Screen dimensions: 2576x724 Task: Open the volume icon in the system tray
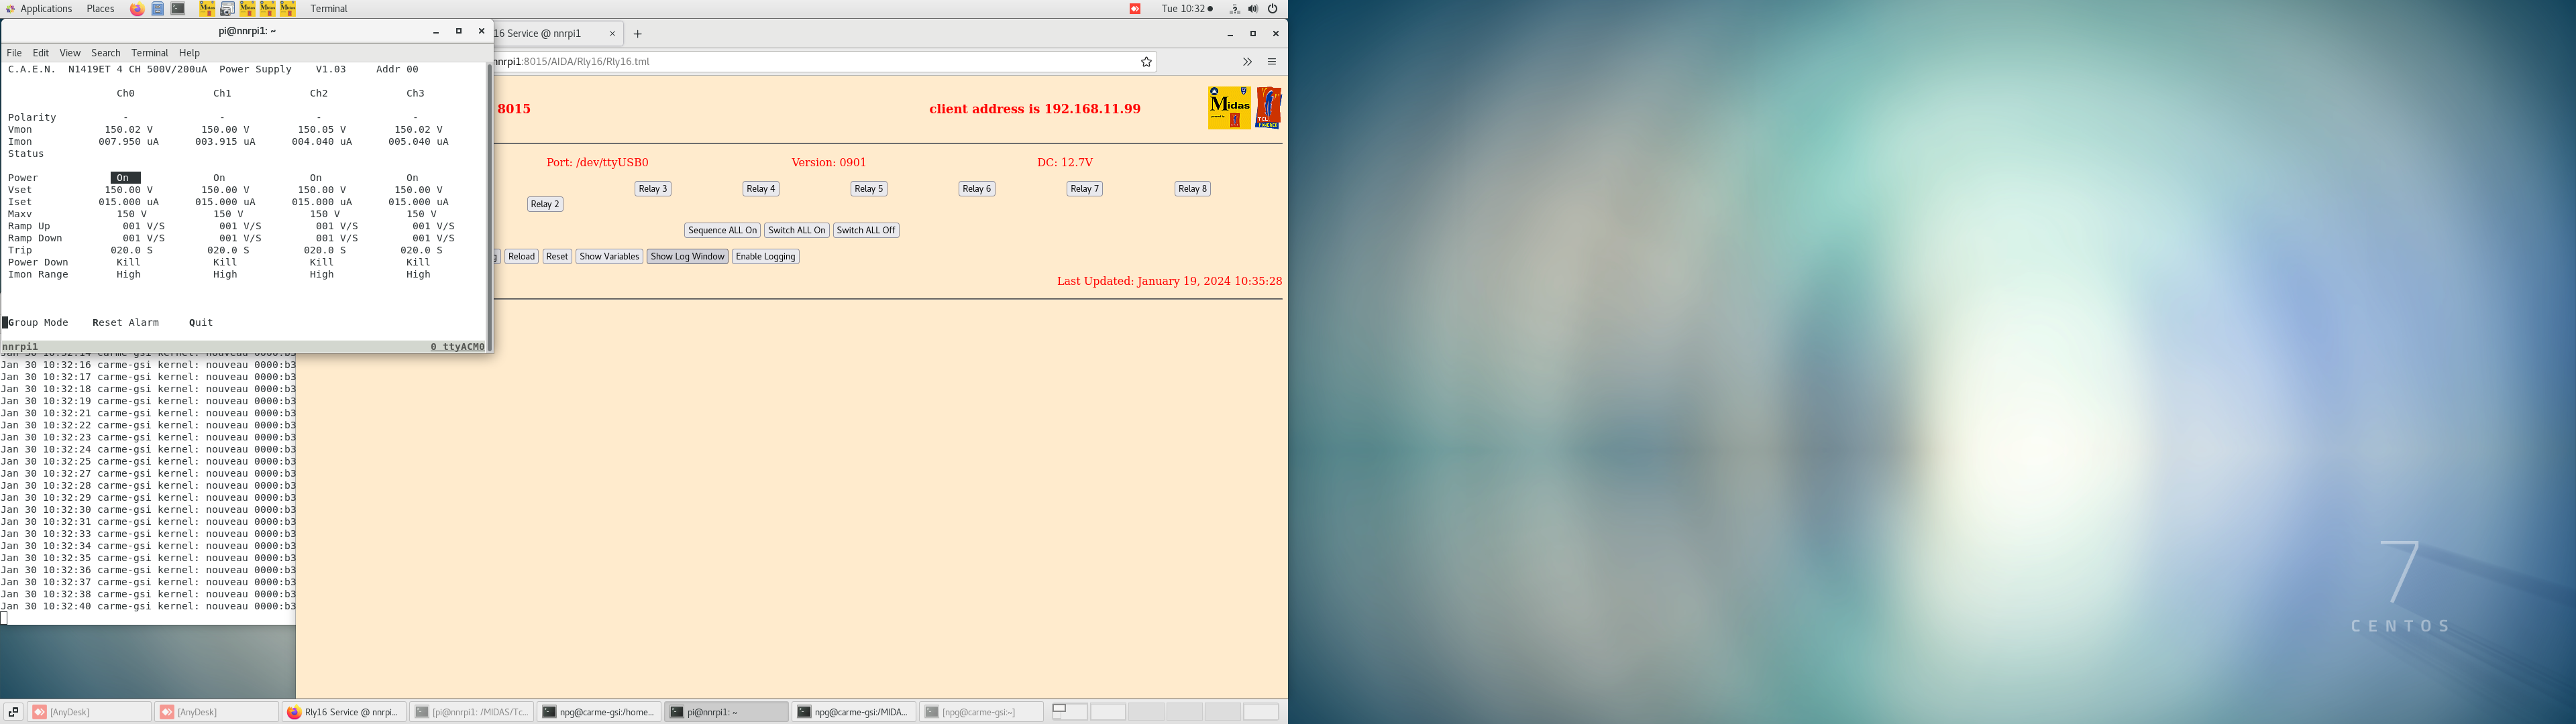1252,8
